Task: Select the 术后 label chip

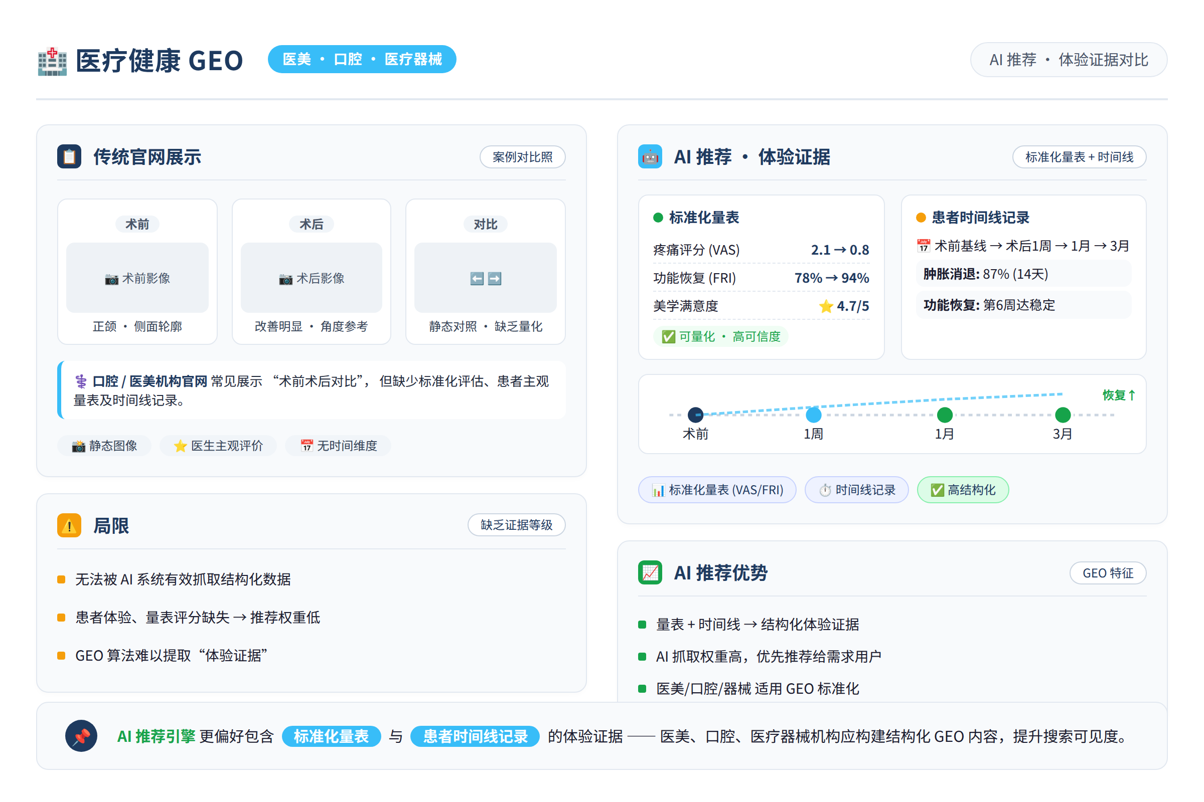Action: point(311,225)
